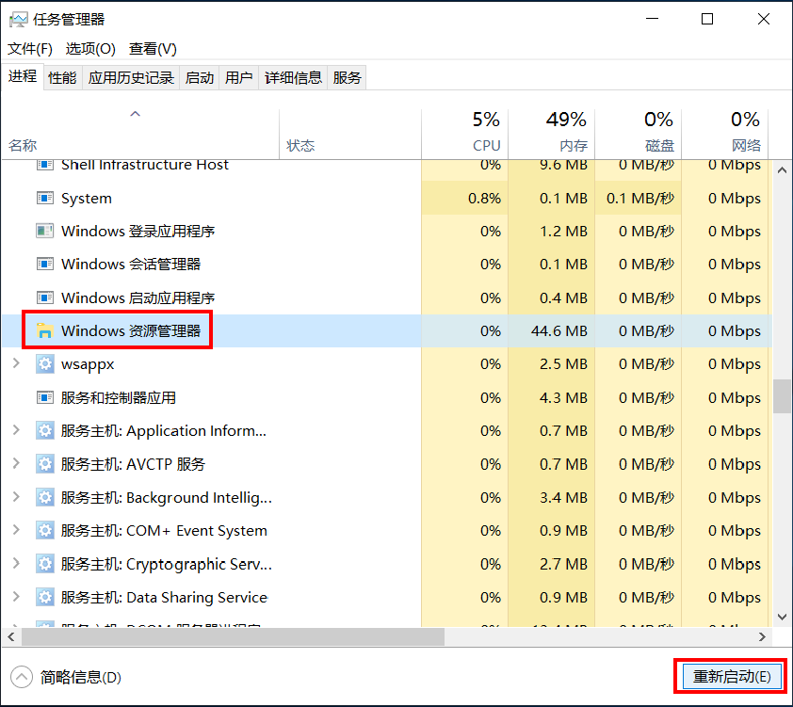The height and width of the screenshot is (707, 793).
Task: Click the System process icon
Action: click(44, 199)
